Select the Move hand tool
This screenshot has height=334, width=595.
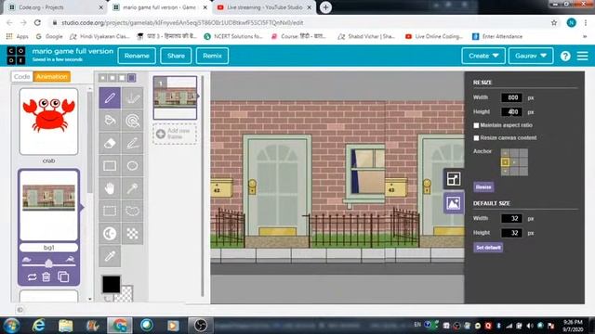(x=110, y=188)
